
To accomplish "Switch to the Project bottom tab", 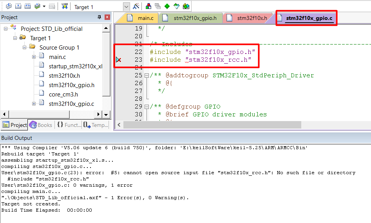I will tap(14, 125).
